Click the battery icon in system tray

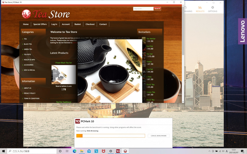coord(216,151)
